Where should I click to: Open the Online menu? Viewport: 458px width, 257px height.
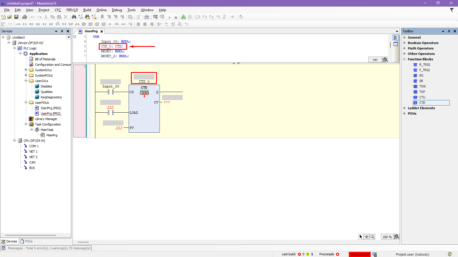[x=101, y=10]
